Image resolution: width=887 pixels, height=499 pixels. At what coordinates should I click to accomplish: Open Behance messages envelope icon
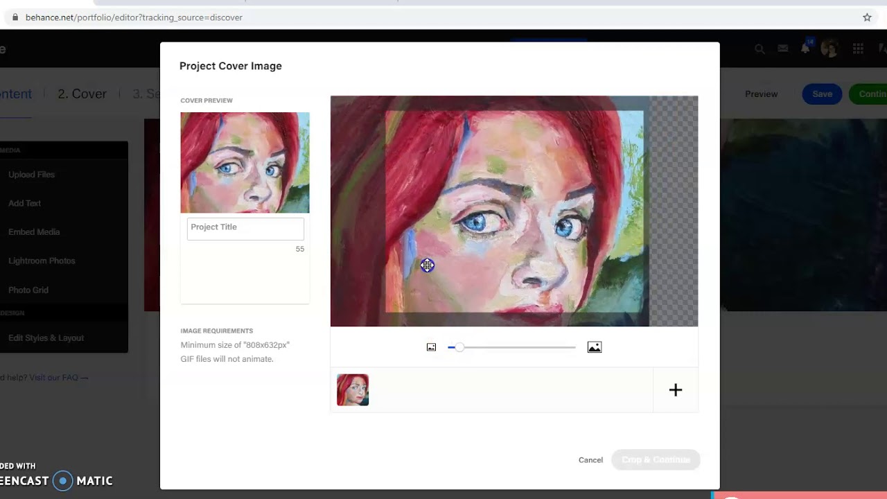click(x=782, y=49)
